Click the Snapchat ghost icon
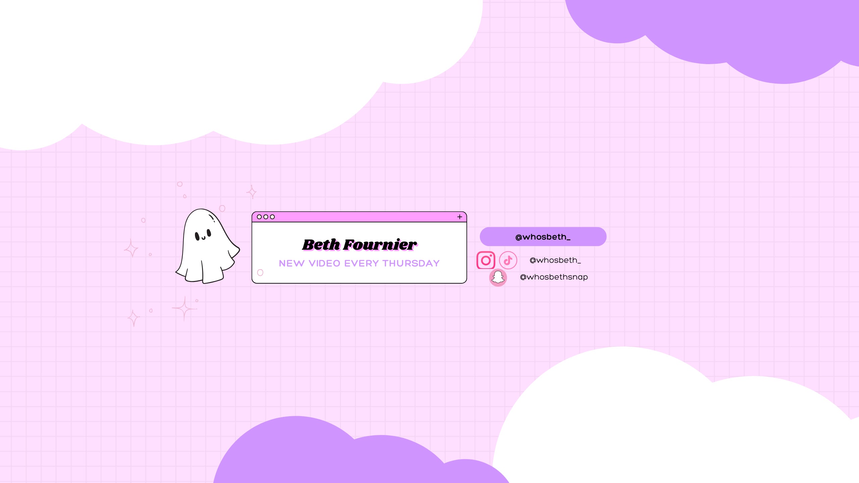Viewport: 859px width, 483px height. pos(498,278)
